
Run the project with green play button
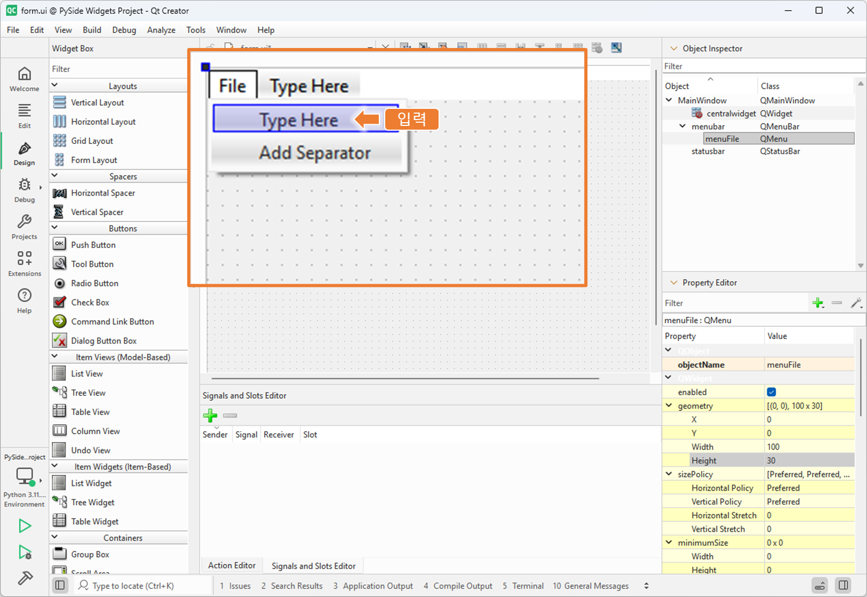click(x=25, y=526)
